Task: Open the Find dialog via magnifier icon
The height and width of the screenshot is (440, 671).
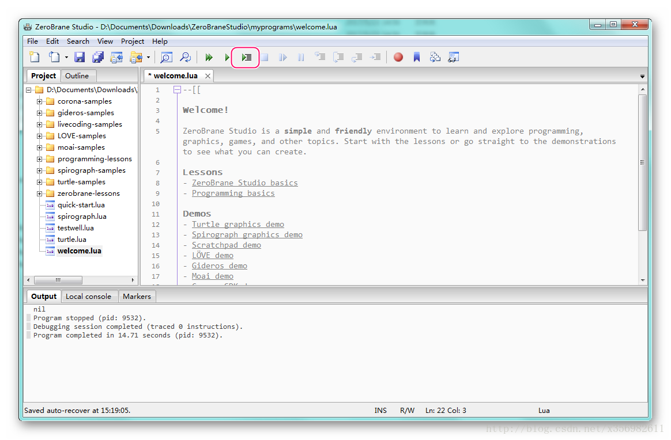Action: coord(166,57)
